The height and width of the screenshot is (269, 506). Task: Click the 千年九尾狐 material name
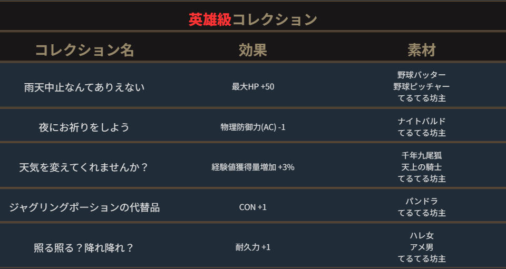[422, 155]
